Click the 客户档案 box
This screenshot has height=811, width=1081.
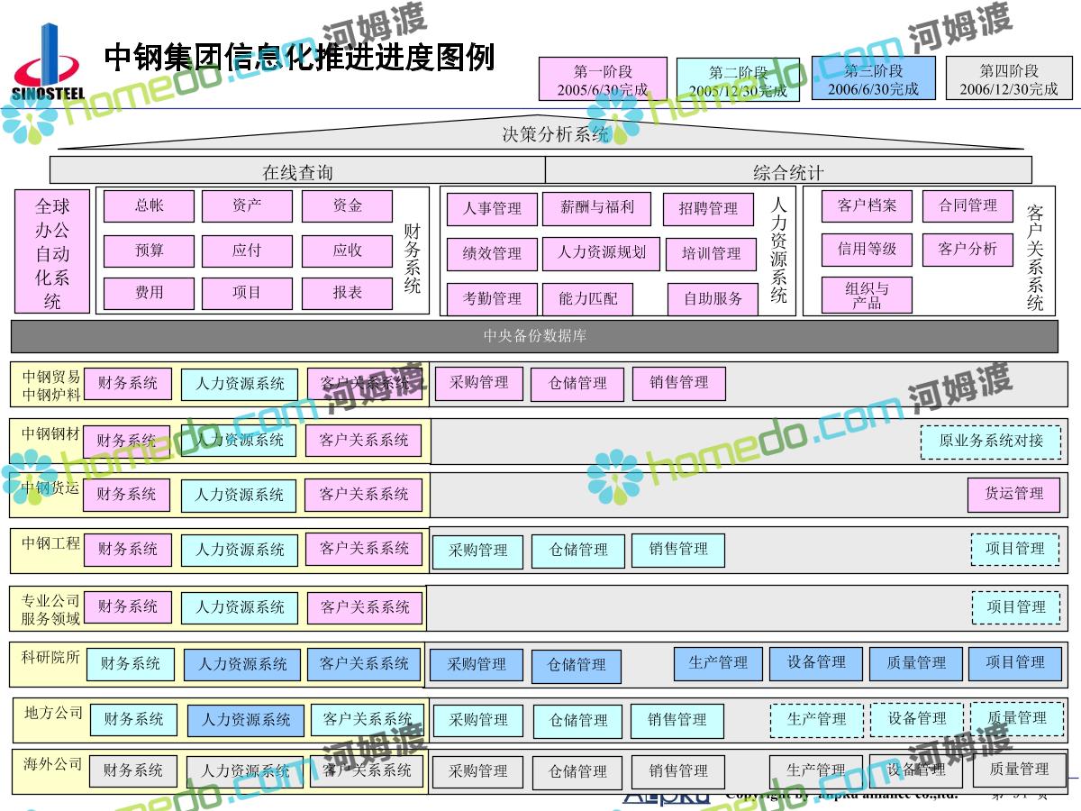[x=867, y=206]
